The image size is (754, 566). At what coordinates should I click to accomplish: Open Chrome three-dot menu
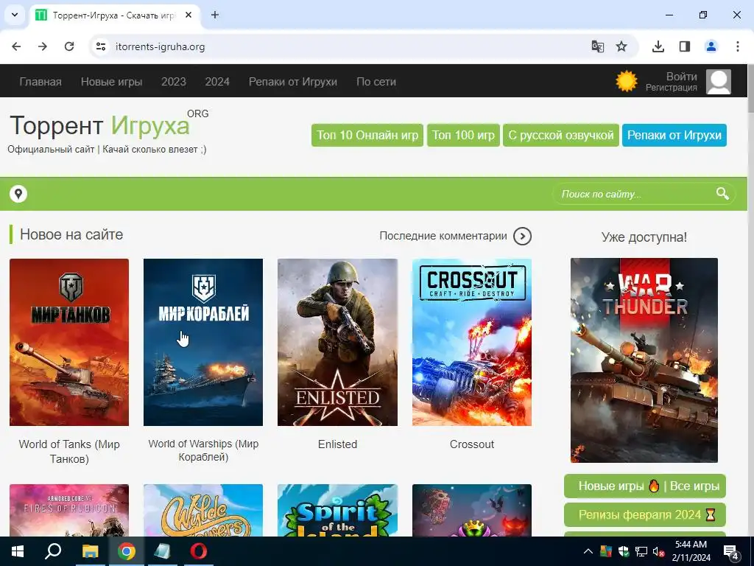737,46
